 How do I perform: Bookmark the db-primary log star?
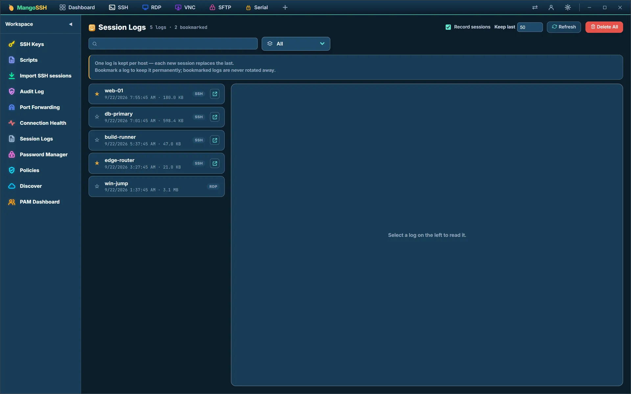click(97, 117)
